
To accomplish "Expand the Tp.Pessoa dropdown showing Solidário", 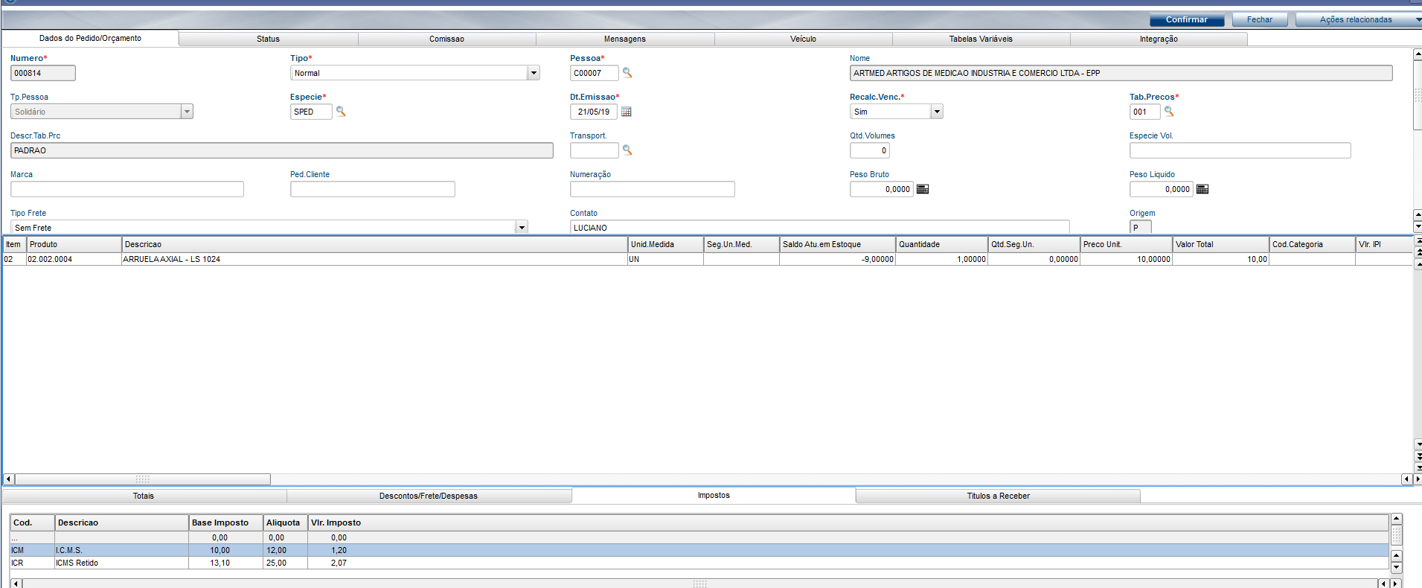I will (187, 112).
